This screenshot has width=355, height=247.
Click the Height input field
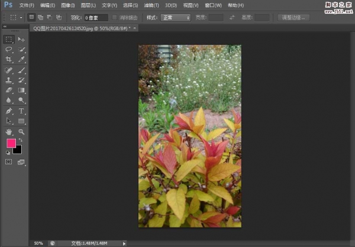[262, 17]
